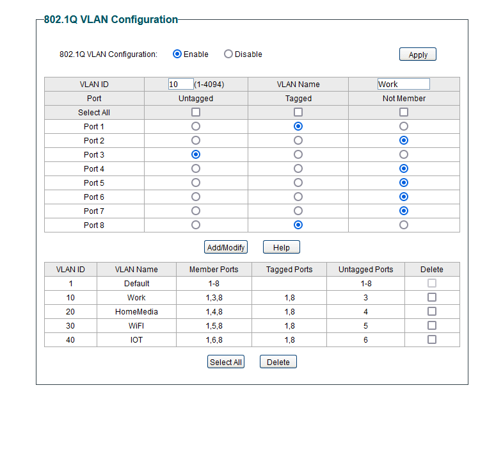Open the Help button

(x=282, y=247)
